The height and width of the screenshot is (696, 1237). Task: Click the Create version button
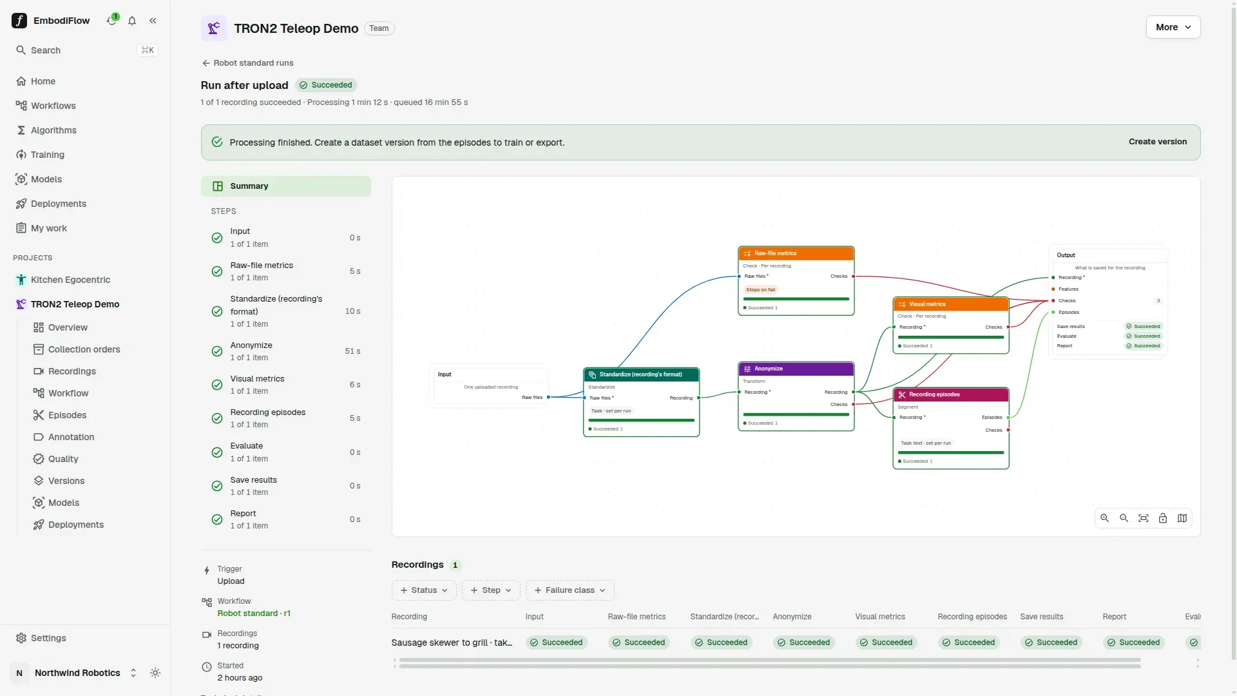[x=1158, y=142]
